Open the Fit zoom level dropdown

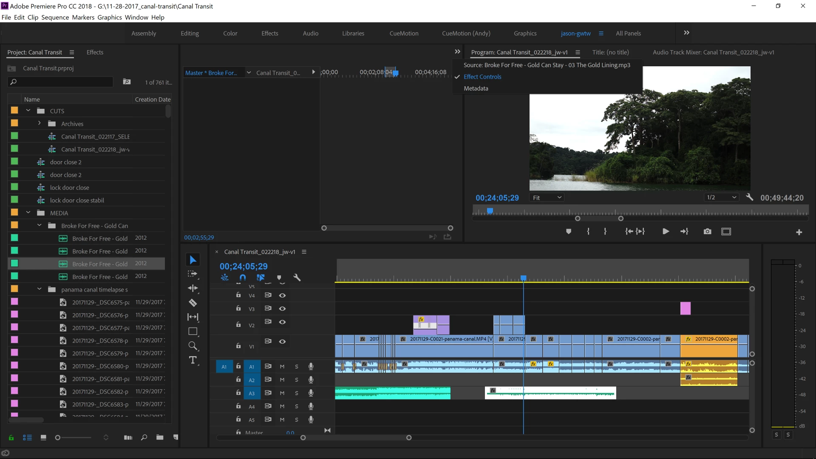pyautogui.click(x=547, y=198)
